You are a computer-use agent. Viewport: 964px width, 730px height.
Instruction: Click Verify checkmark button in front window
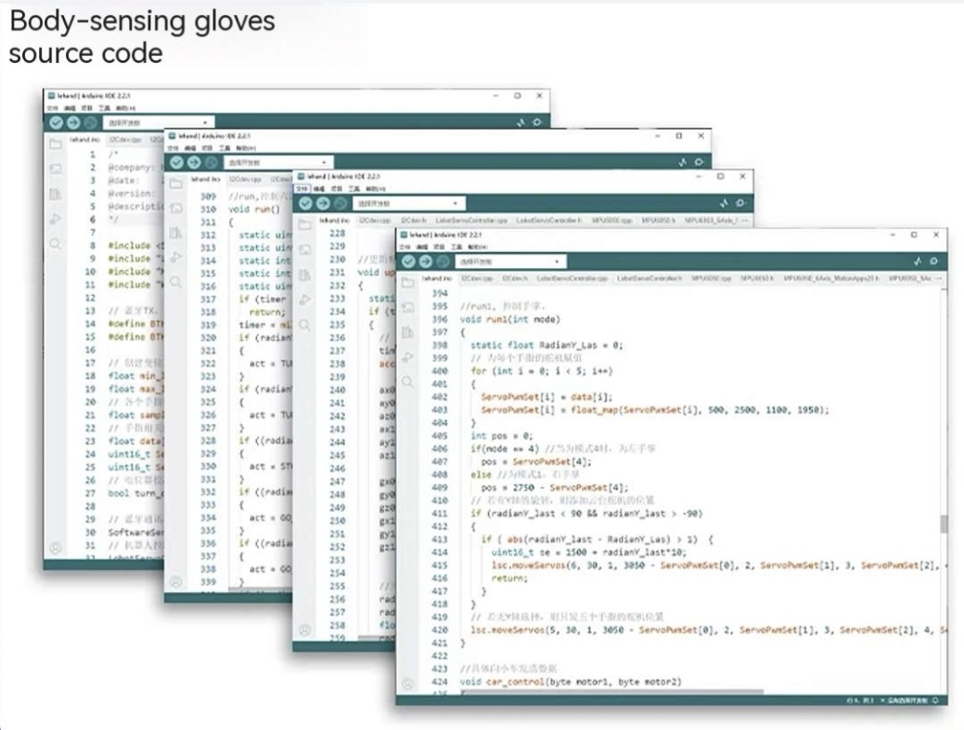click(x=409, y=262)
